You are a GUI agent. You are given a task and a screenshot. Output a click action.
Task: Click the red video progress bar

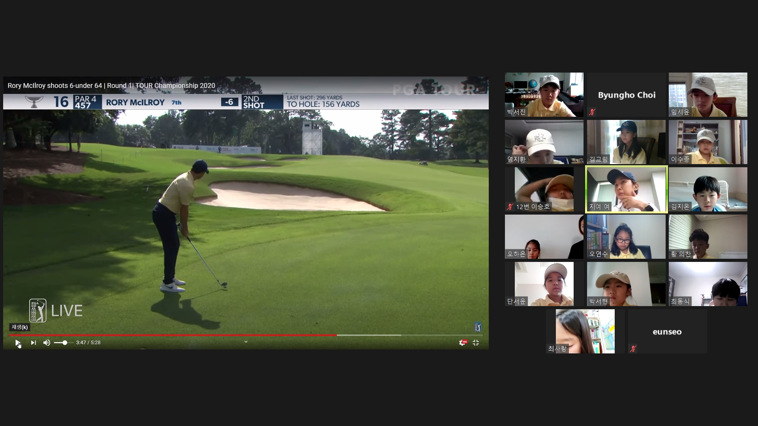[173, 335]
